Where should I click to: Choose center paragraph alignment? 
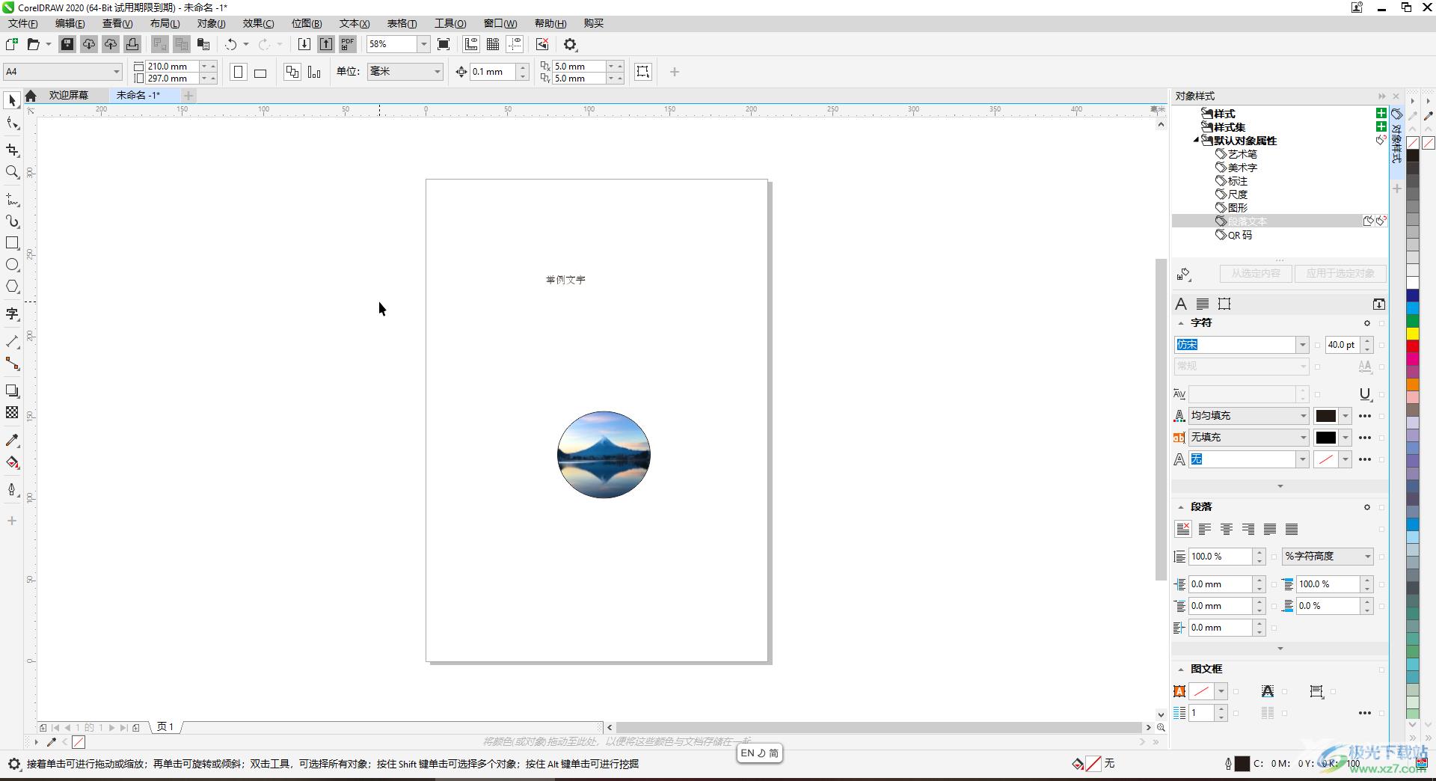click(1227, 530)
